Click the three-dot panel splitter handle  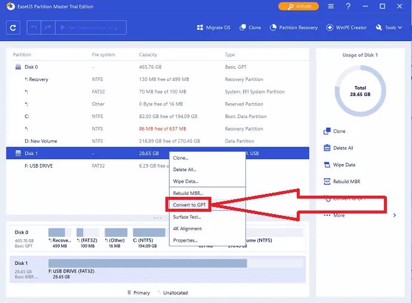pyautogui.click(x=158, y=218)
